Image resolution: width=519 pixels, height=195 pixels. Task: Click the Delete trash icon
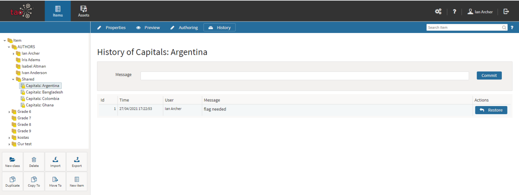tap(34, 160)
